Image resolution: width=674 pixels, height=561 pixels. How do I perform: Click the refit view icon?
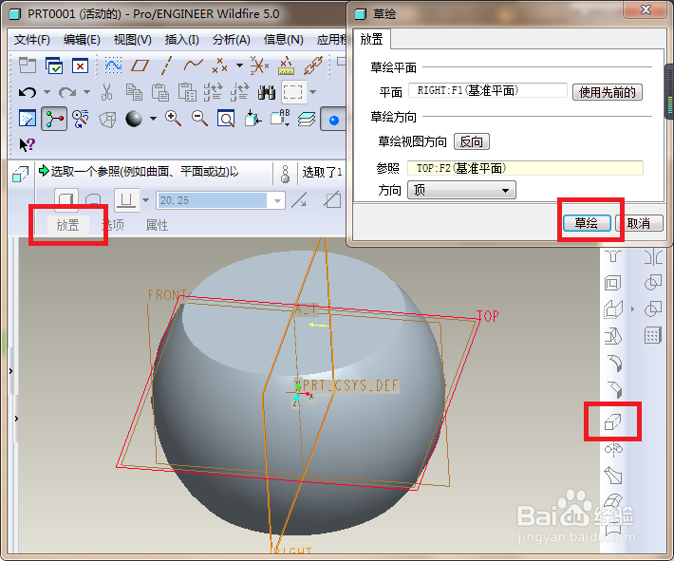point(226,119)
